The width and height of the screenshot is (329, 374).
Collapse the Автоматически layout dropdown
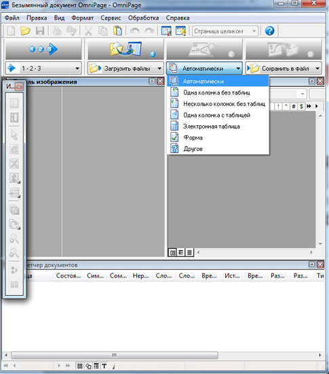click(x=238, y=69)
